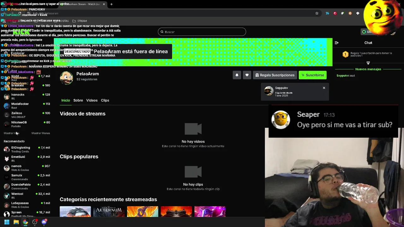This screenshot has height=227, width=404.
Task: Focus the Buscar search field
Action: [x=202, y=32]
